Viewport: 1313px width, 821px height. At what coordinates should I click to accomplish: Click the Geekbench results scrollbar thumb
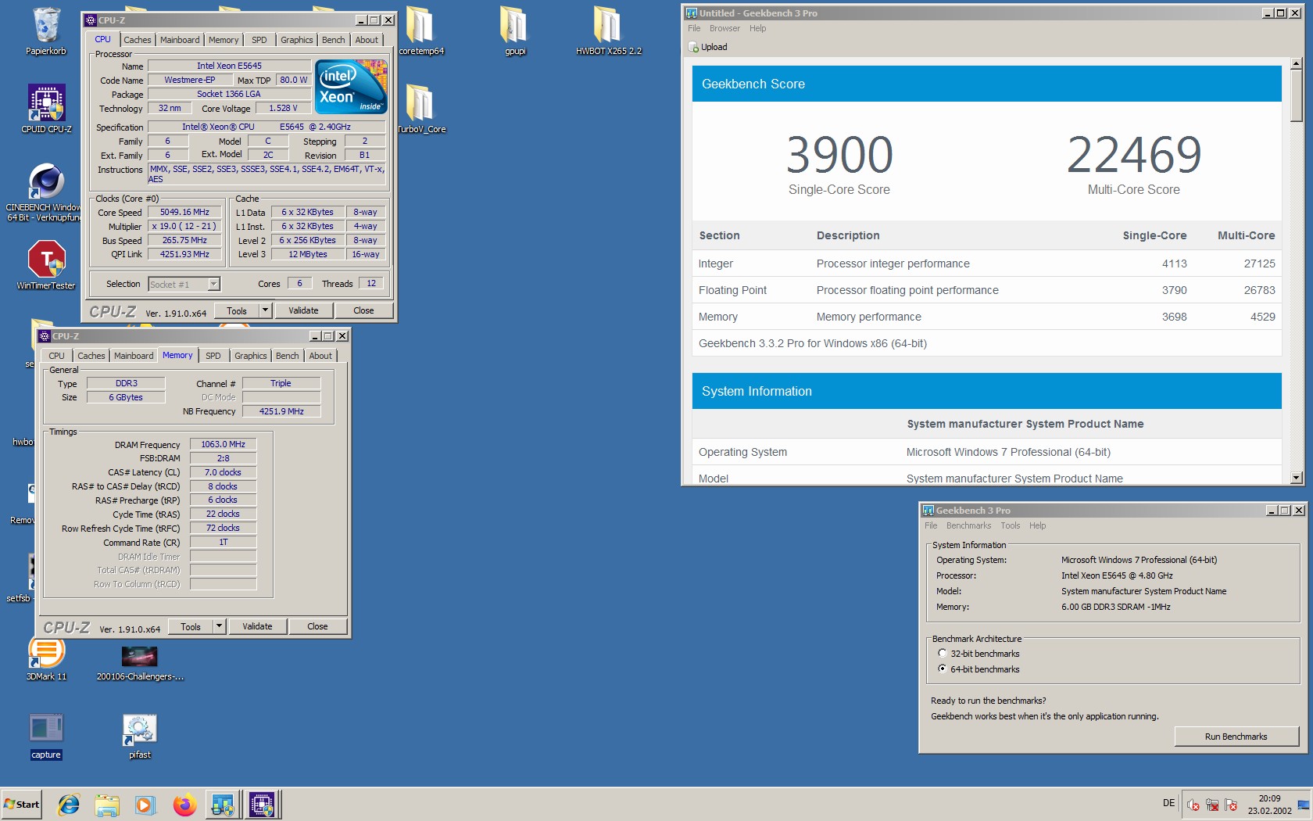1297,96
